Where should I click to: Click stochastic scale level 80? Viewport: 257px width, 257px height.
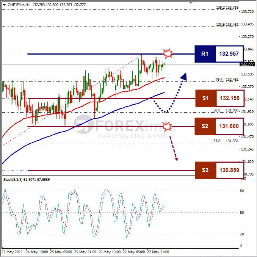coord(242,191)
